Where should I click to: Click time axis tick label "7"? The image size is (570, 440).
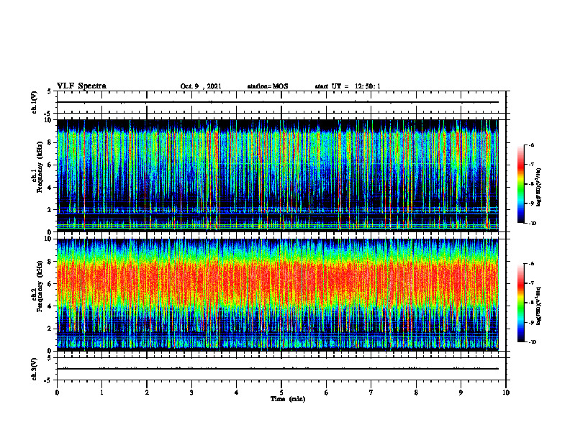(371, 393)
